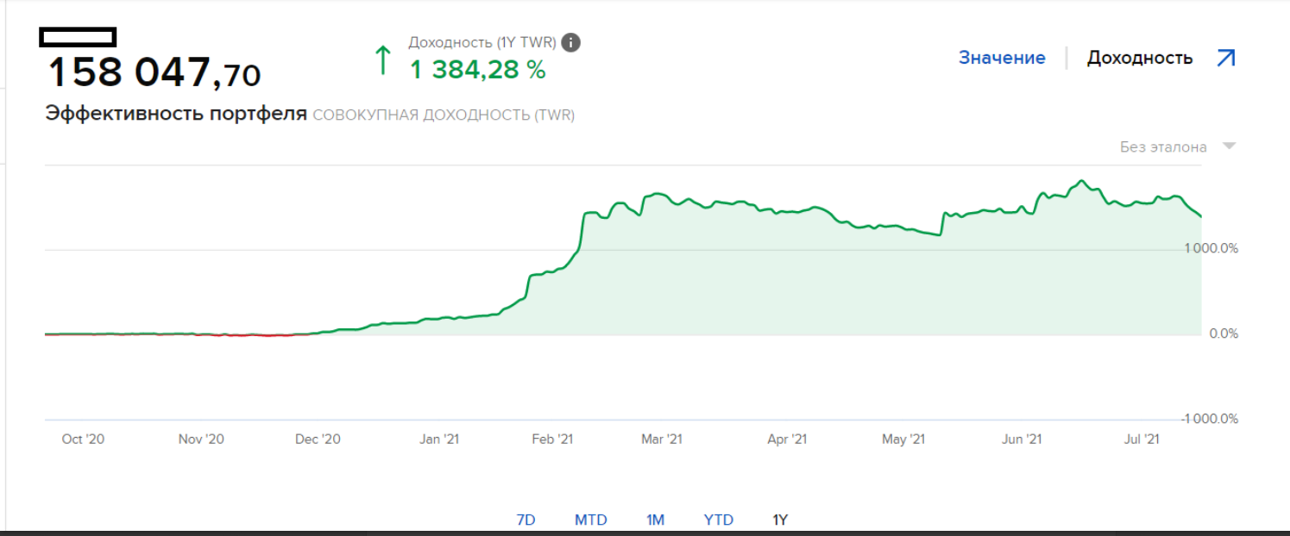
Task: Click the 1 384,28 % return figure
Action: 477,70
